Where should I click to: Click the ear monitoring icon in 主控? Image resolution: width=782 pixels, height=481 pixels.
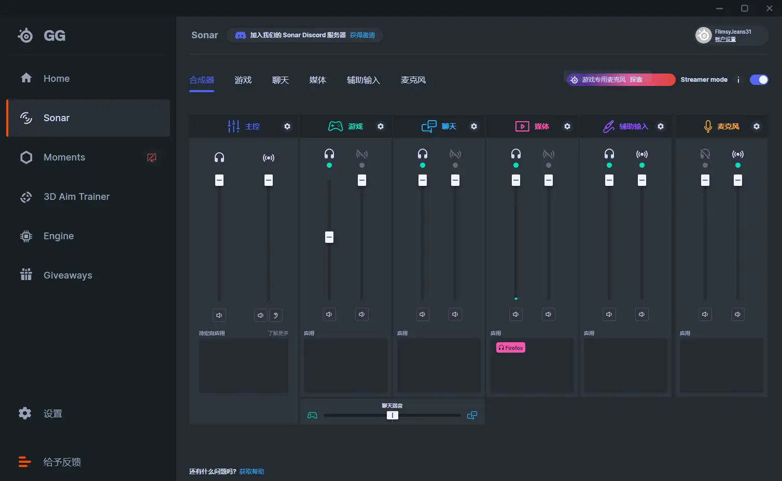click(x=276, y=315)
